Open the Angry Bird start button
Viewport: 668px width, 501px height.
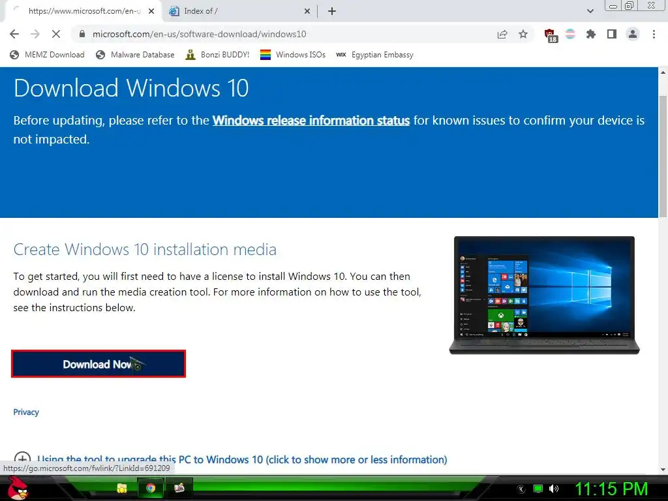(x=18, y=488)
